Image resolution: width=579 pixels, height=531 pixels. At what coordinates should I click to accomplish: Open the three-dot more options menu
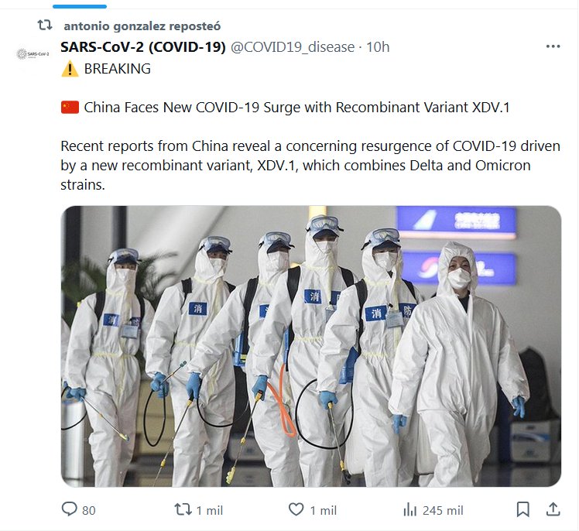[553, 46]
